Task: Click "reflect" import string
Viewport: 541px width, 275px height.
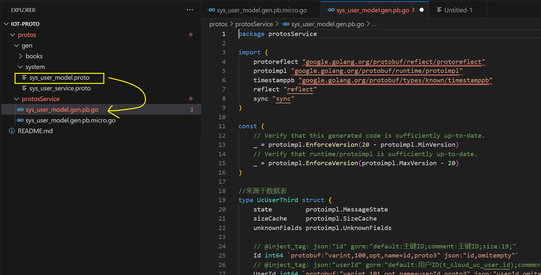Action: tap(300, 89)
